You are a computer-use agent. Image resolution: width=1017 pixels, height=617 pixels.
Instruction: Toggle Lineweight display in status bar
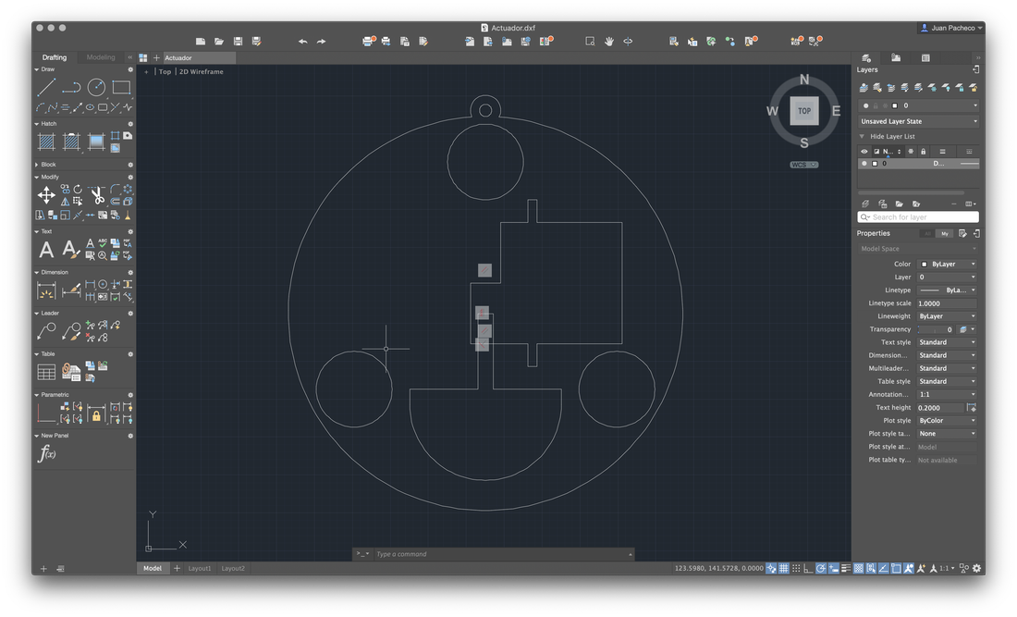pyautogui.click(x=846, y=568)
